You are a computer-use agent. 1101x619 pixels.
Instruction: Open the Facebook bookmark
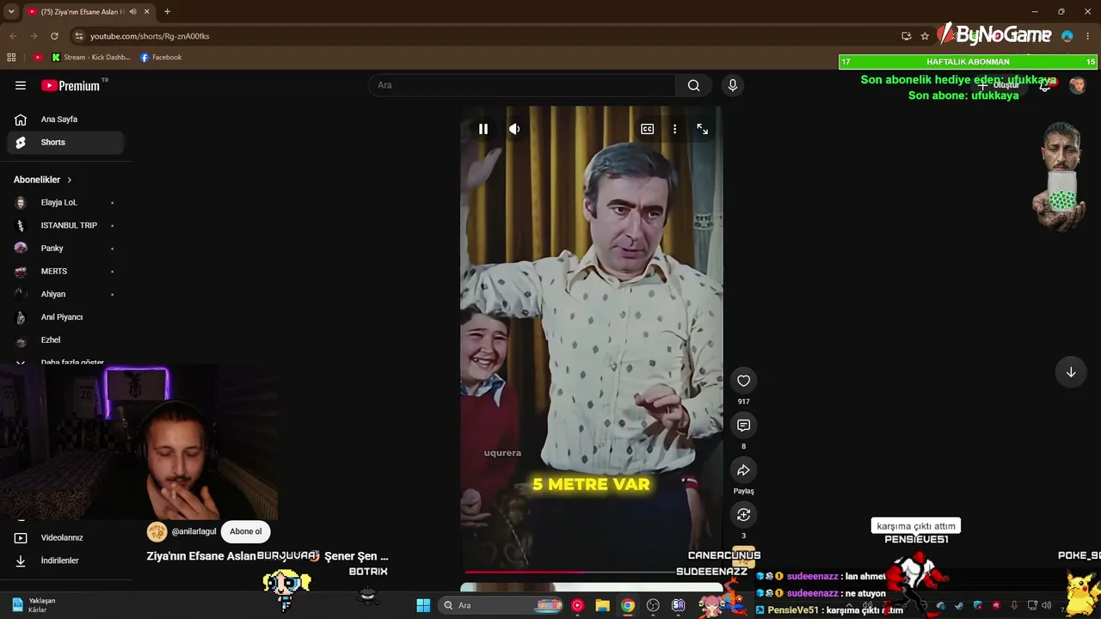click(161, 58)
